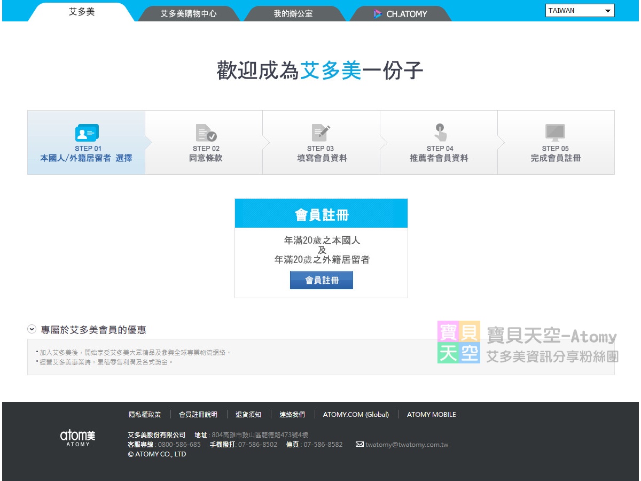Viewport: 641px width, 481px height.
Task: Click the 艾多美股份有限公司 company name
Action: [x=157, y=435]
